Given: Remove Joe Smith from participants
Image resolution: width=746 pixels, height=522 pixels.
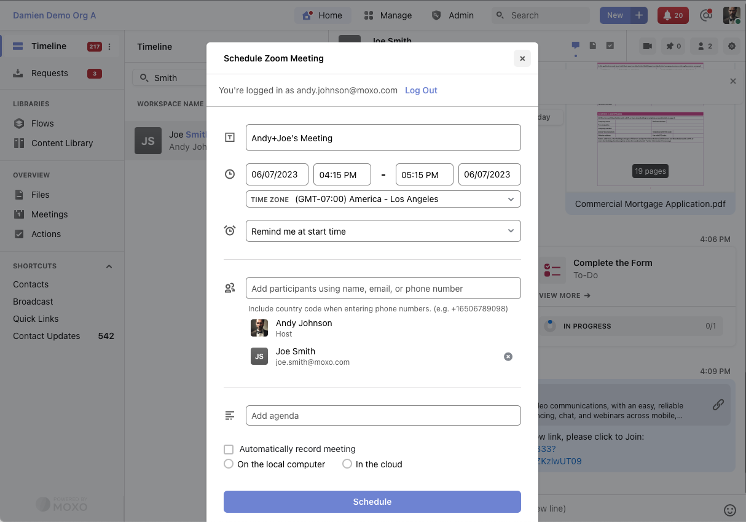Looking at the screenshot, I should [x=508, y=357].
